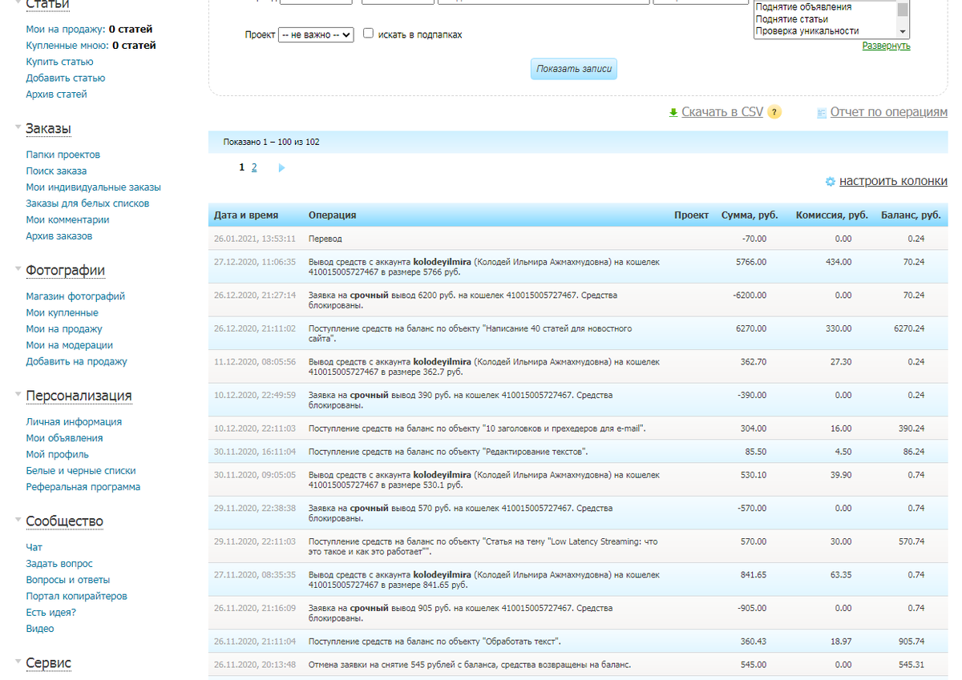Click the 'Дата и время' column header
The image size is (962, 680).
click(246, 215)
